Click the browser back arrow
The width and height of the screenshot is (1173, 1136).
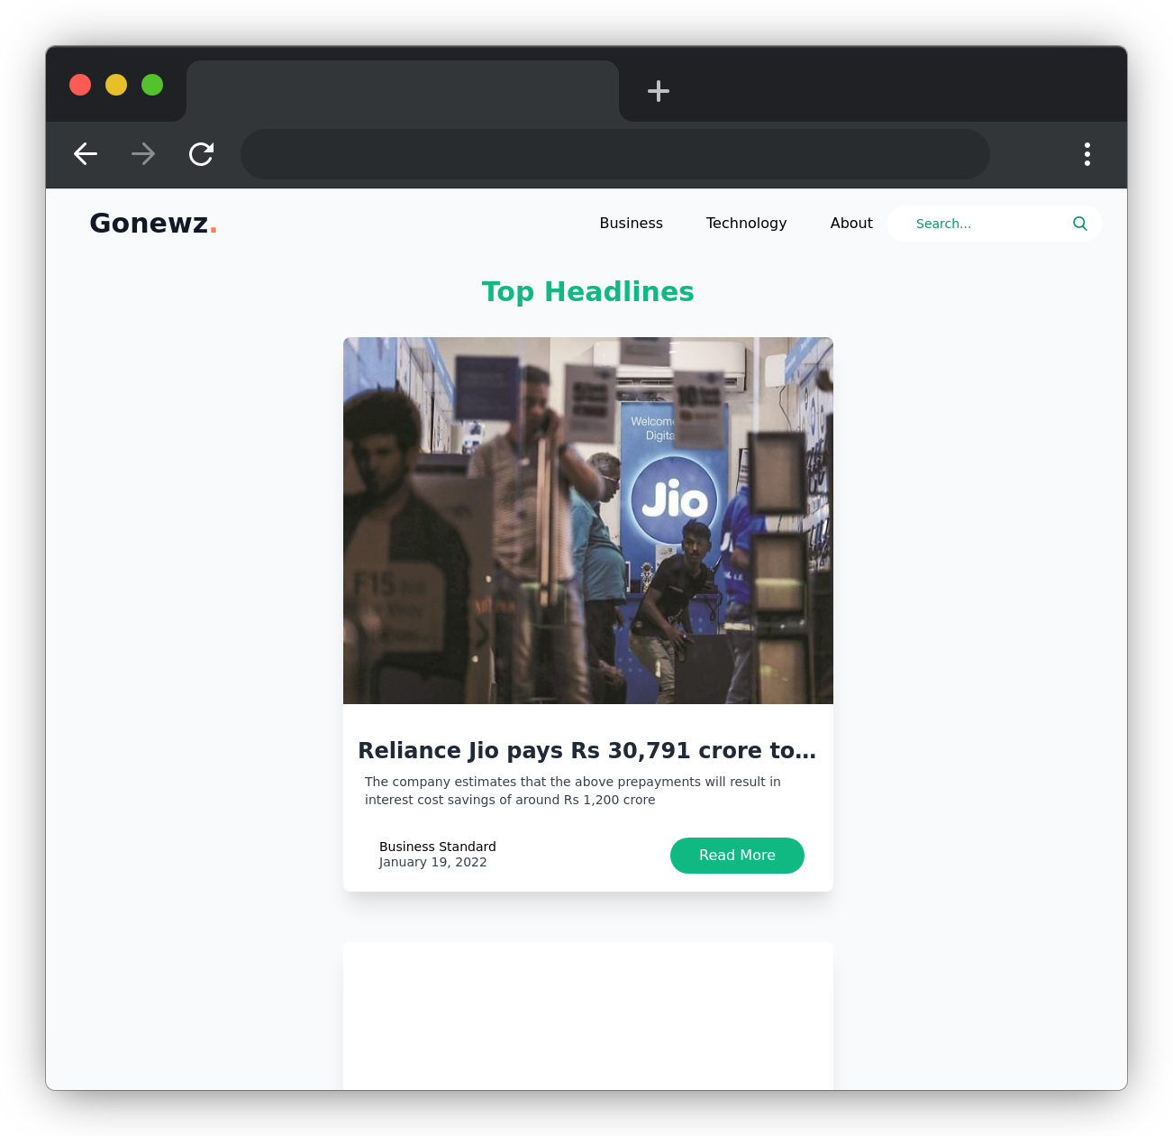(86, 154)
